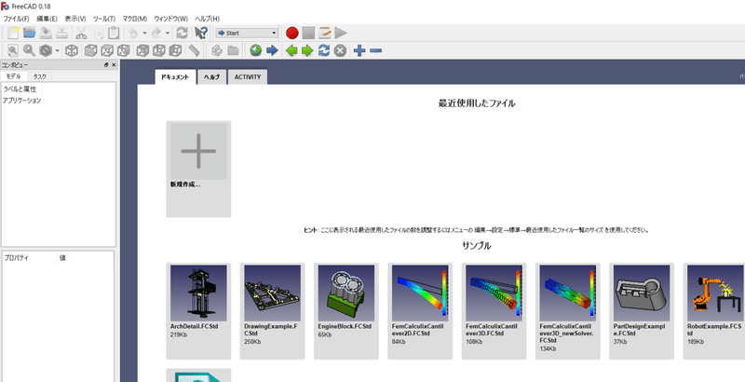Screen dimensions: 745x382
Task: Refresh the document with recompute icon
Action: [182, 33]
